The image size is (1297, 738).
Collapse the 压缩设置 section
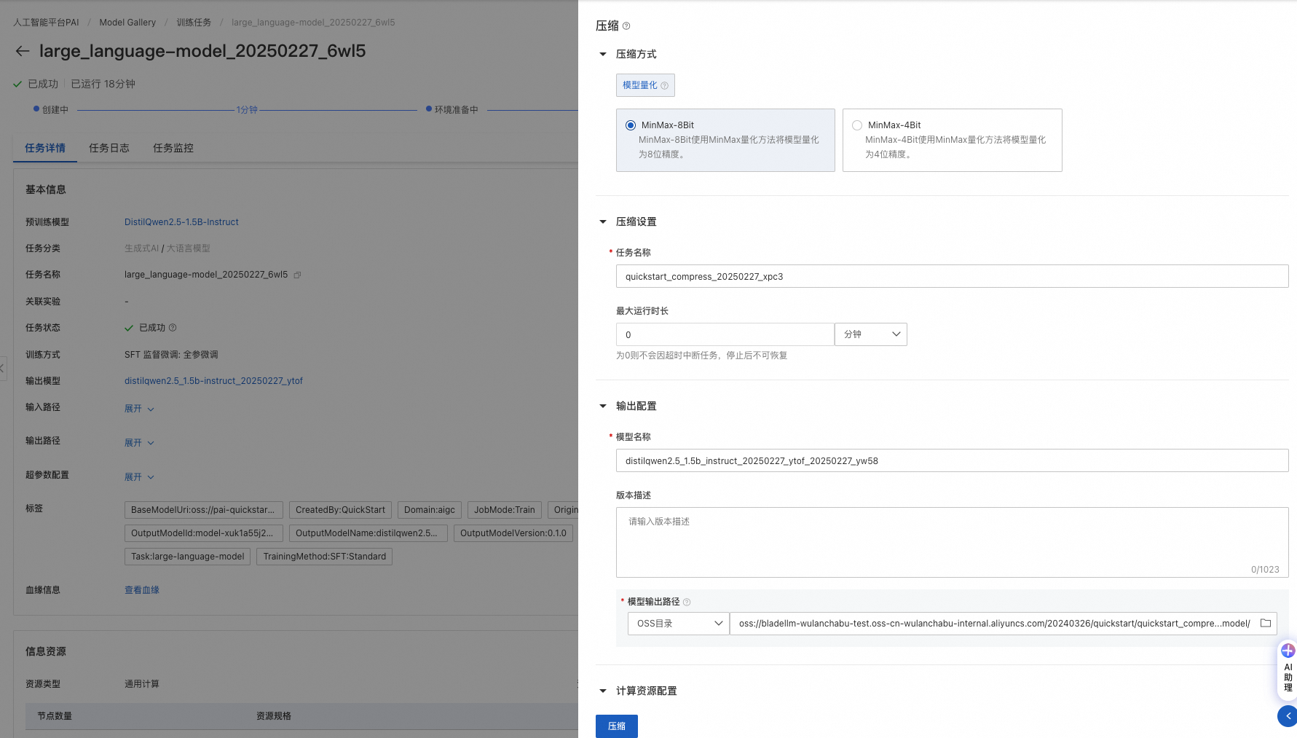(x=603, y=221)
